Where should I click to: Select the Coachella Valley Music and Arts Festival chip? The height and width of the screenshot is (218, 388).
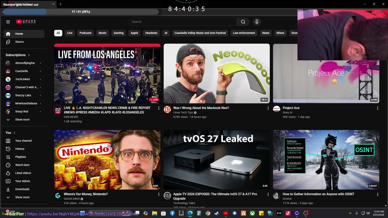(200, 33)
